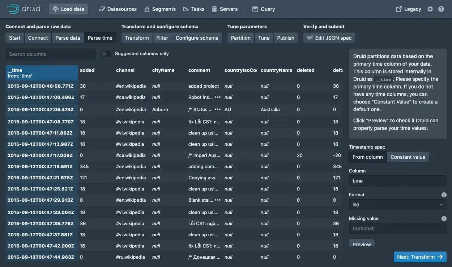Expand comment ellipsis for Robot ins… row

(x=217, y=97)
